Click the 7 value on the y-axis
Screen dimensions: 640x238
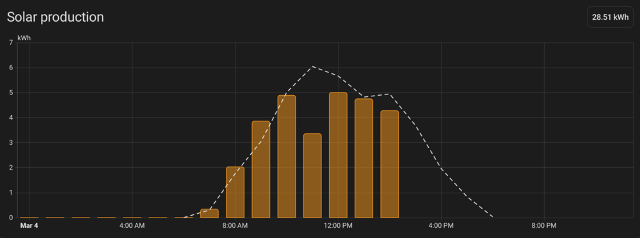(11, 43)
